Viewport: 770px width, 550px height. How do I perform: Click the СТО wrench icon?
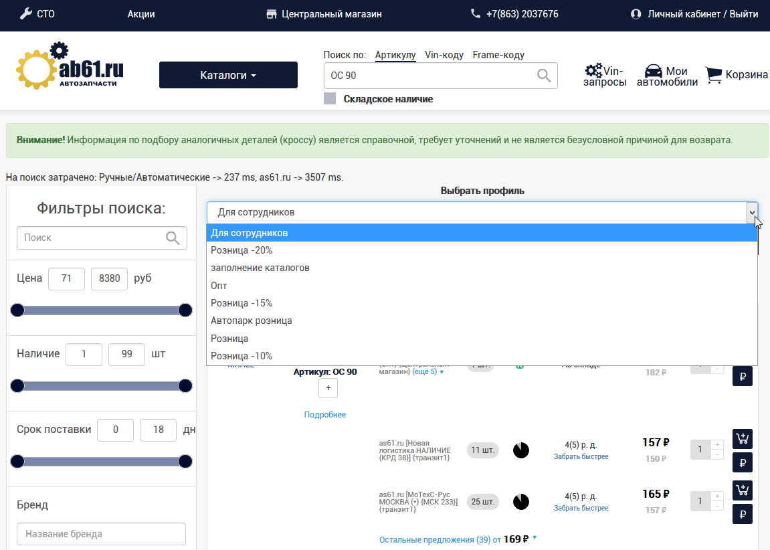point(26,13)
